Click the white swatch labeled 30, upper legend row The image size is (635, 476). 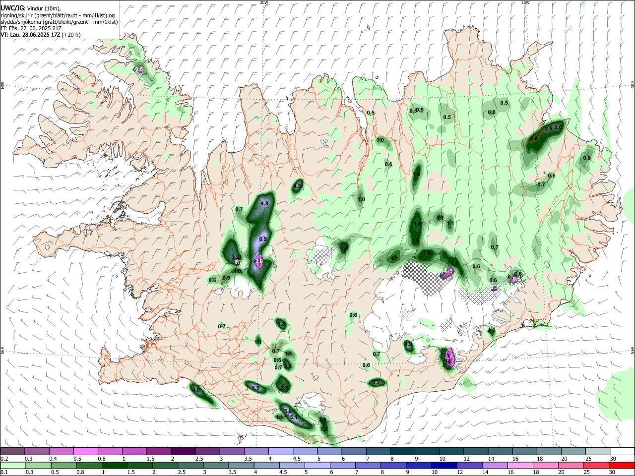[622, 452]
